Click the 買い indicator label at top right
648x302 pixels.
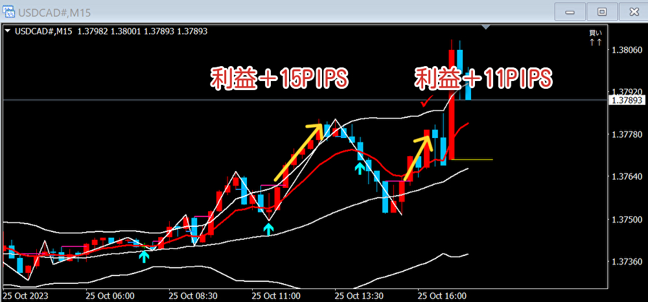click(596, 32)
